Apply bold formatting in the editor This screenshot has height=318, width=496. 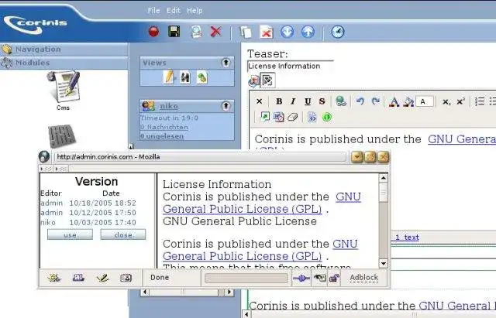(279, 101)
